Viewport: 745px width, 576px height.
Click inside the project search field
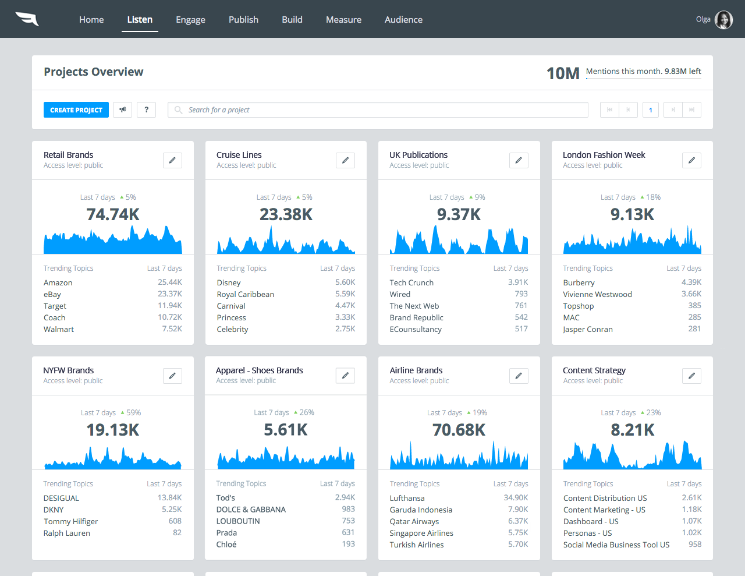pyautogui.click(x=378, y=109)
